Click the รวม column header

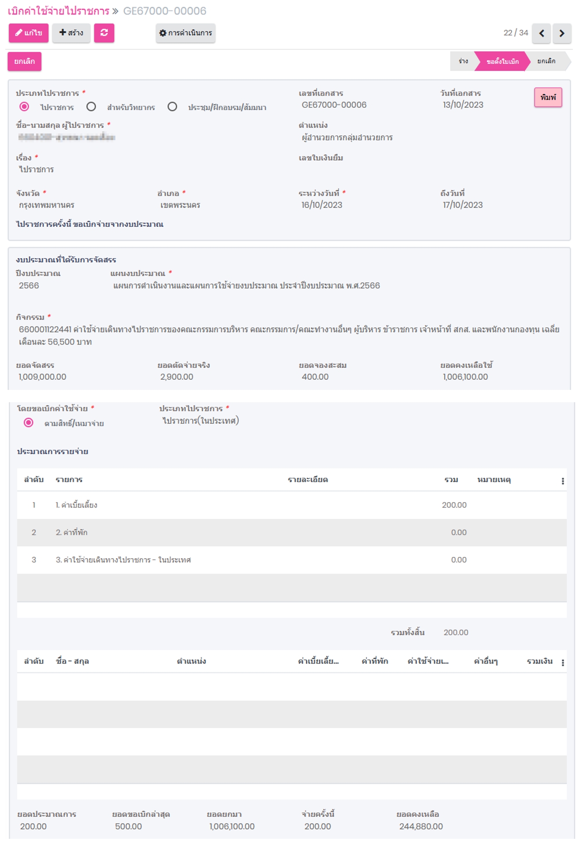(451, 479)
